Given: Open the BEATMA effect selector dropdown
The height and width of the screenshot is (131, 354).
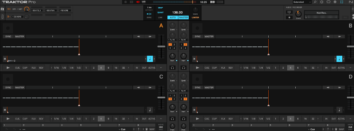Looking at the screenshot, I should click(x=51, y=10).
